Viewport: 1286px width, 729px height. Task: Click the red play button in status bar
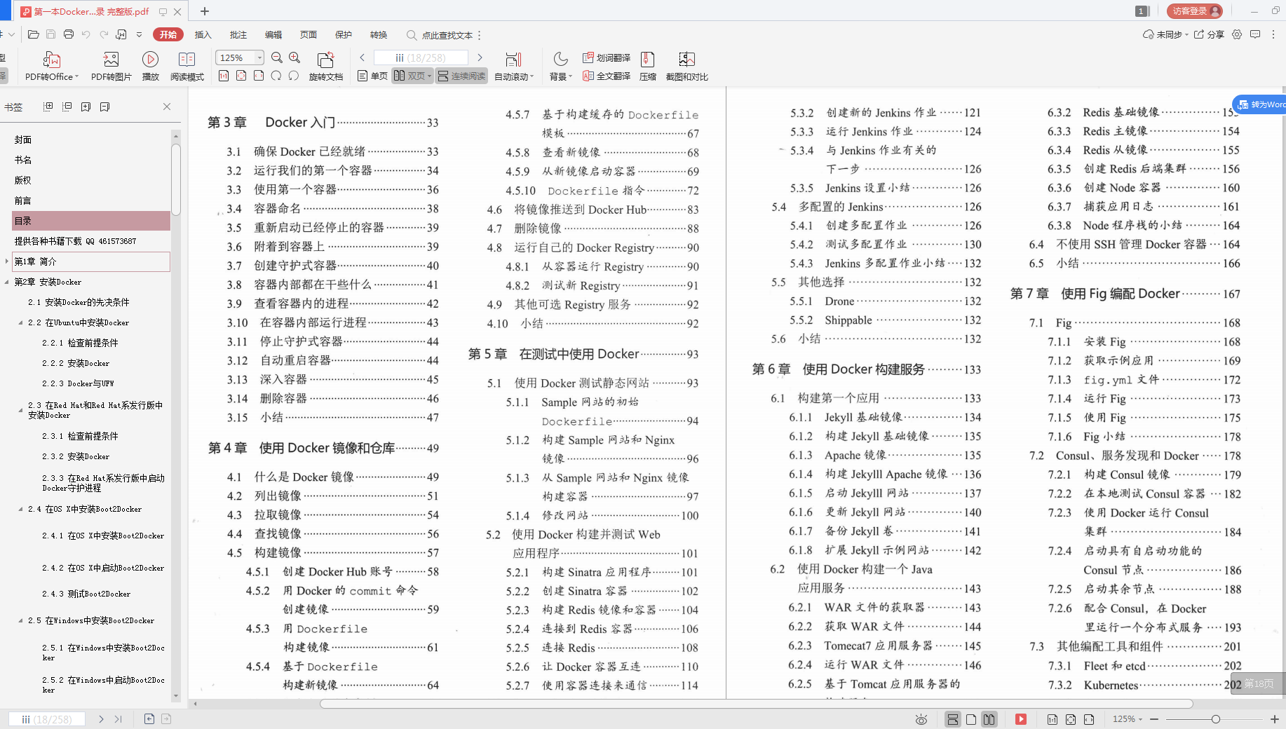pyautogui.click(x=1021, y=719)
